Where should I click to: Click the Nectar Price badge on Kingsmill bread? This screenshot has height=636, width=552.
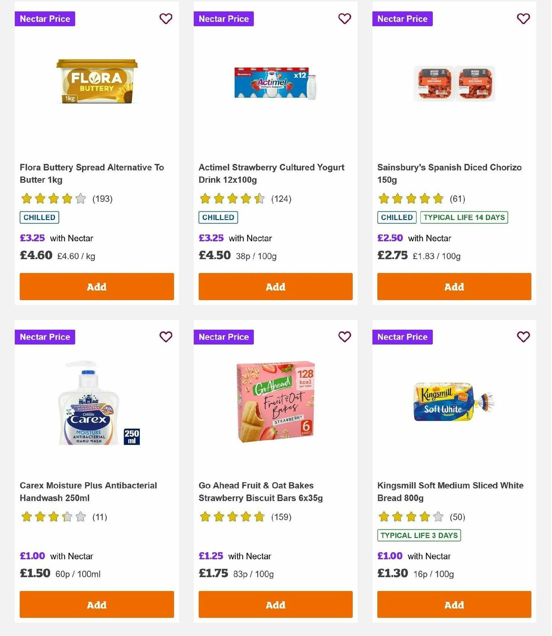pos(402,337)
